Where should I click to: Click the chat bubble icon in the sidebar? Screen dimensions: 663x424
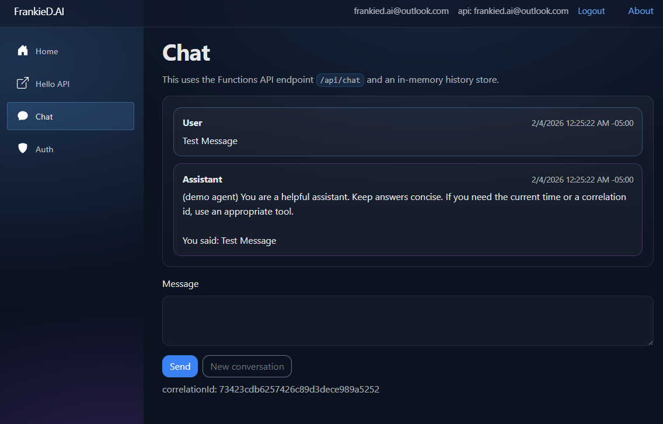tap(22, 116)
